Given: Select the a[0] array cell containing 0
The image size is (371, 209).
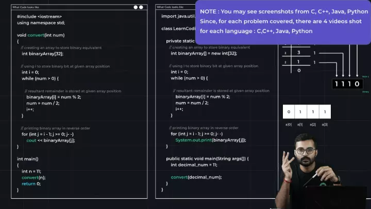Looking at the screenshot, I should pos(289,112).
